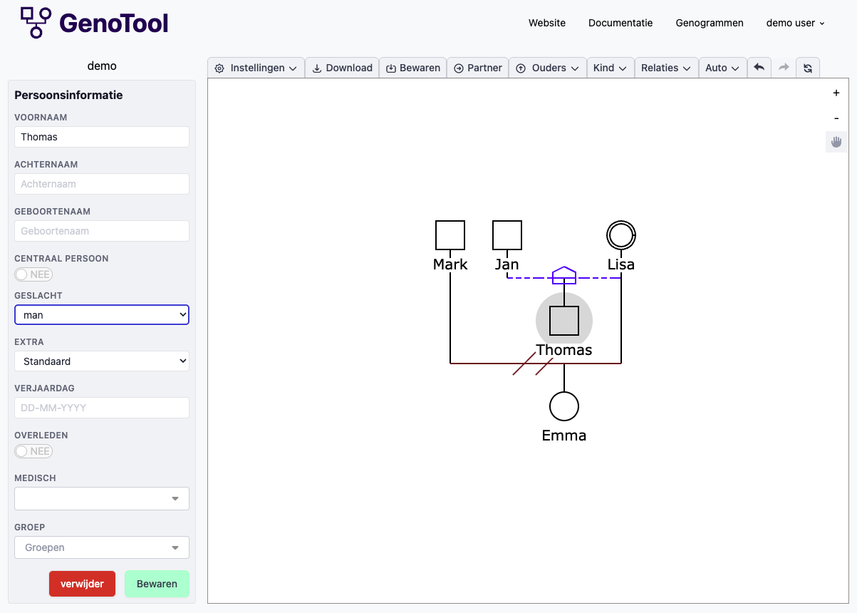
Task: Toggle the Centraal Persoon switch
Action: [x=33, y=274]
